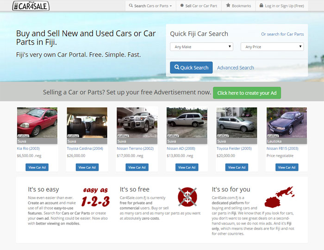Click the 'It's so free' heading
This screenshot has height=250, width=324.
coord(135,189)
